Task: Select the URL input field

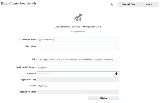Action: pyautogui.click(x=78, y=59)
